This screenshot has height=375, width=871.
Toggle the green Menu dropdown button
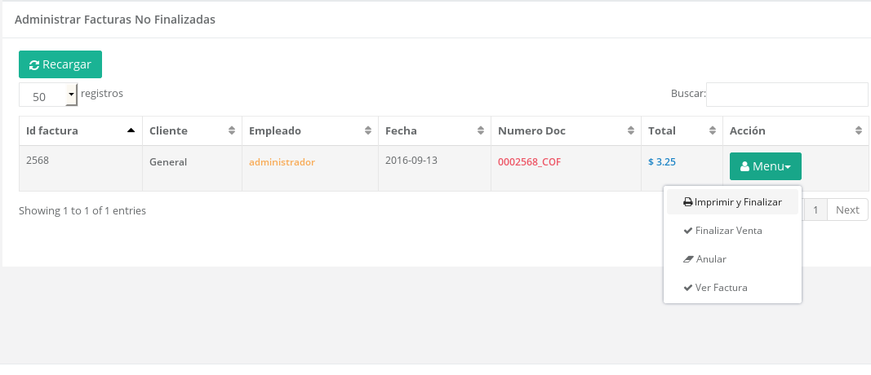(x=765, y=166)
